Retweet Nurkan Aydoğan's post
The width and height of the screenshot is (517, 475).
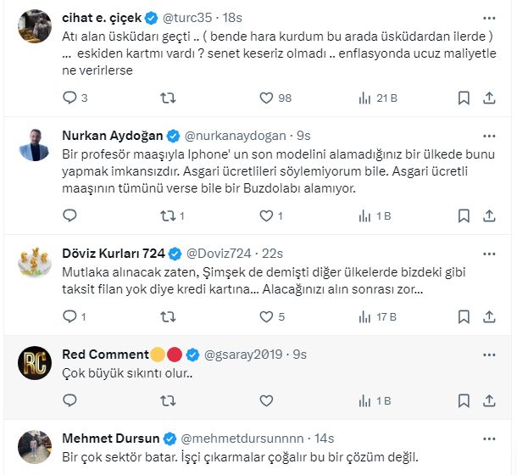(167, 215)
